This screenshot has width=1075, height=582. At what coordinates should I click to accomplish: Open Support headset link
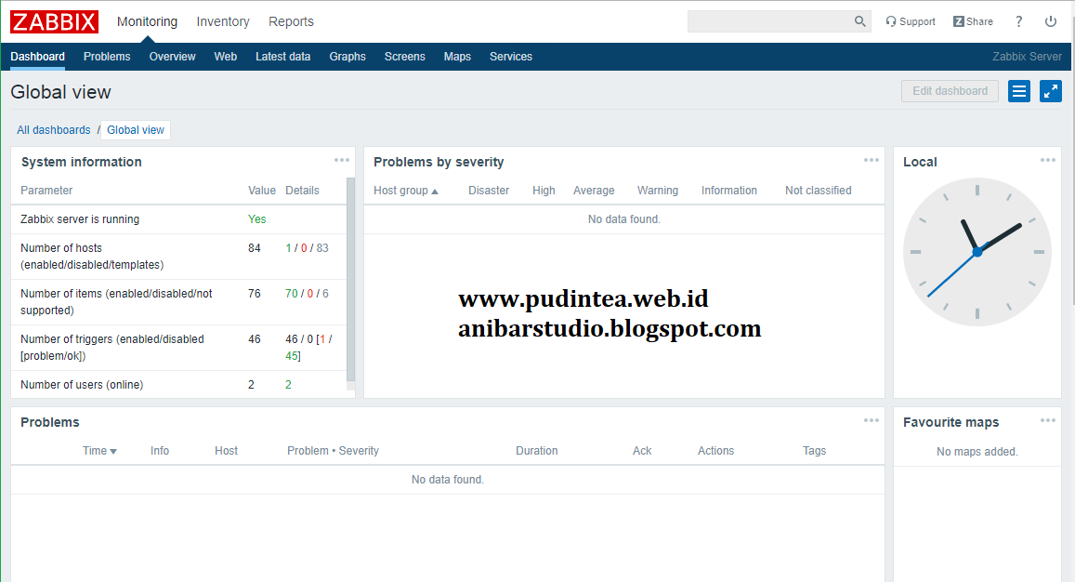(x=911, y=21)
